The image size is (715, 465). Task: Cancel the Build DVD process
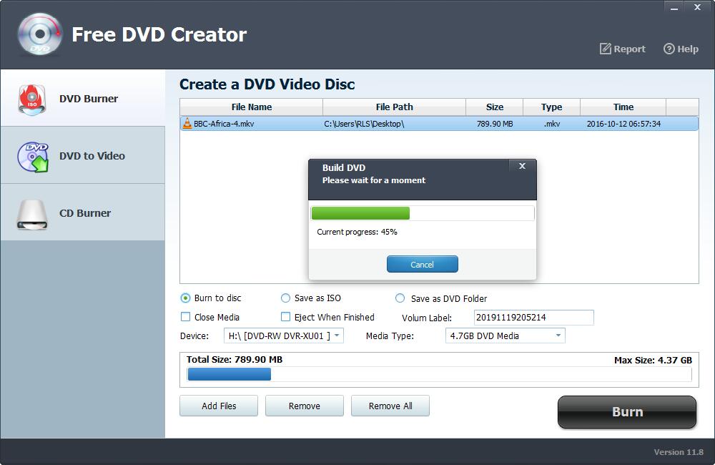(x=423, y=264)
